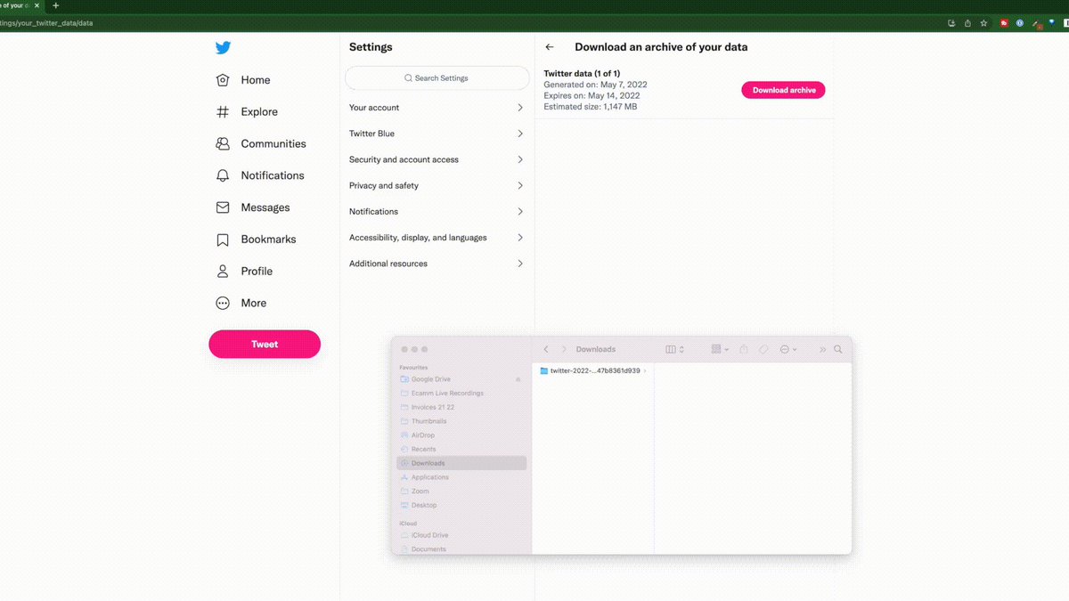Go to Profile page
Image resolution: width=1069 pixels, height=601 pixels.
coord(244,272)
